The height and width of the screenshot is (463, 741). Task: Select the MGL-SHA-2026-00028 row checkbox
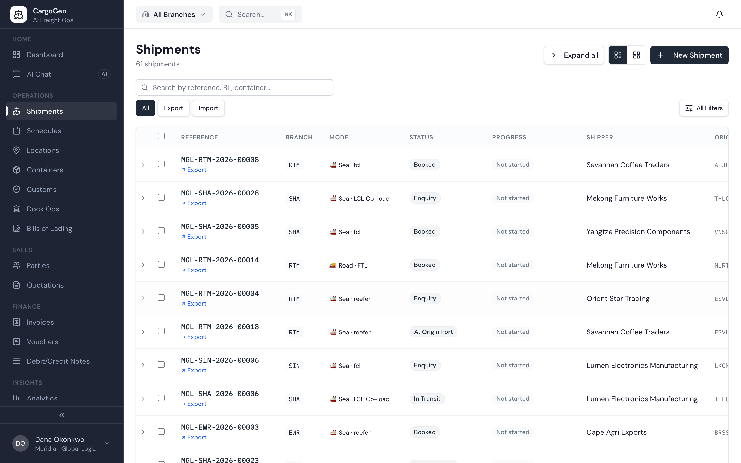tap(161, 198)
